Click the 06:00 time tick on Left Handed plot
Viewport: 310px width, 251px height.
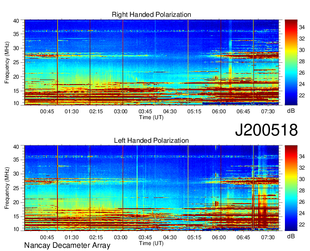[219, 237]
